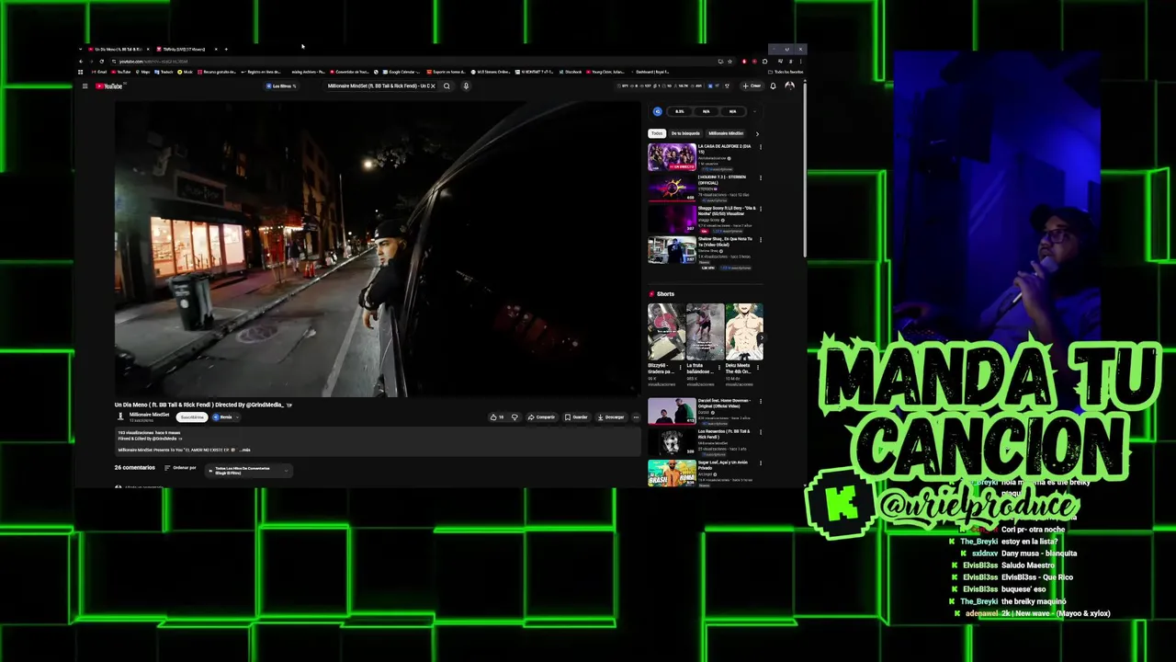This screenshot has height=662, width=1176.
Task: Open the notifications bell
Action: tap(773, 86)
